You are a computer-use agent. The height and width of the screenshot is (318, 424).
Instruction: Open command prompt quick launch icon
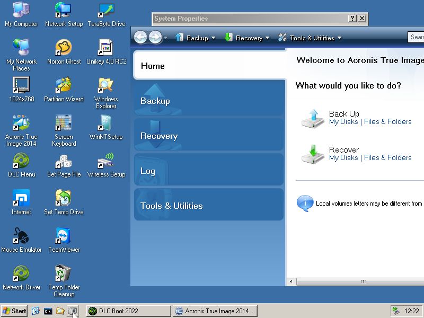click(48, 311)
